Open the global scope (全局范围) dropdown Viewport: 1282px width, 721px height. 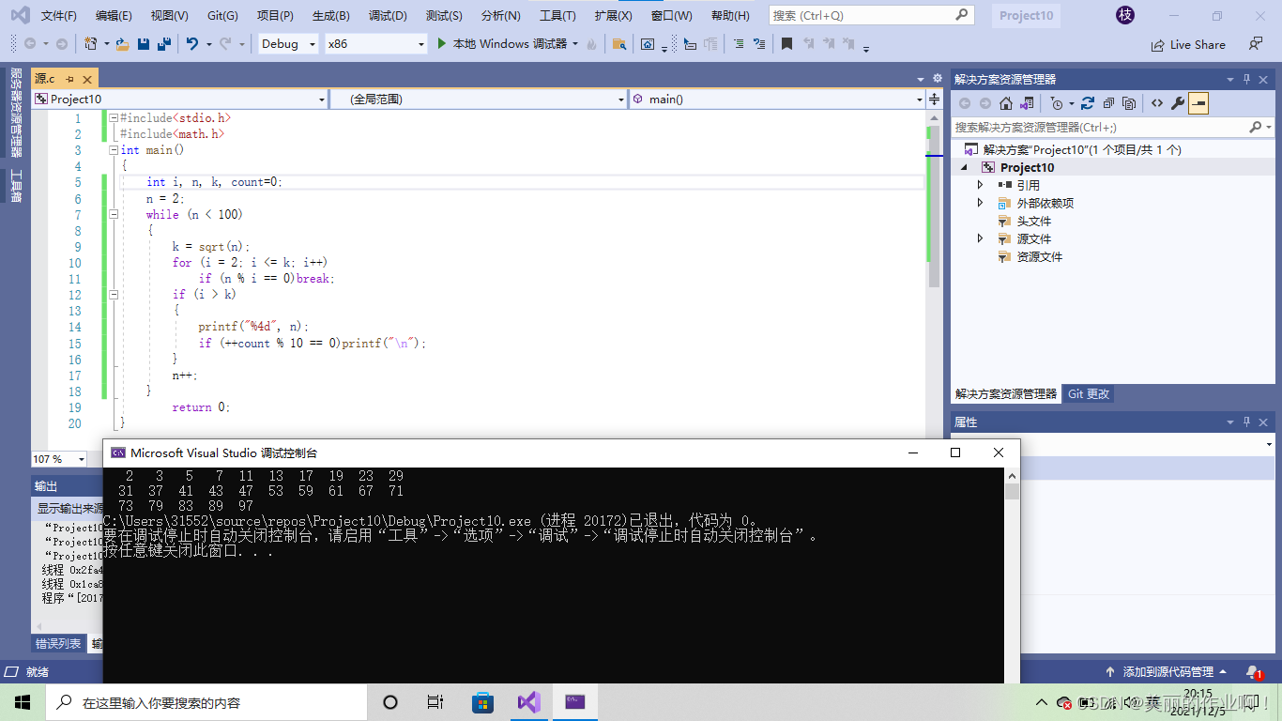tap(478, 99)
